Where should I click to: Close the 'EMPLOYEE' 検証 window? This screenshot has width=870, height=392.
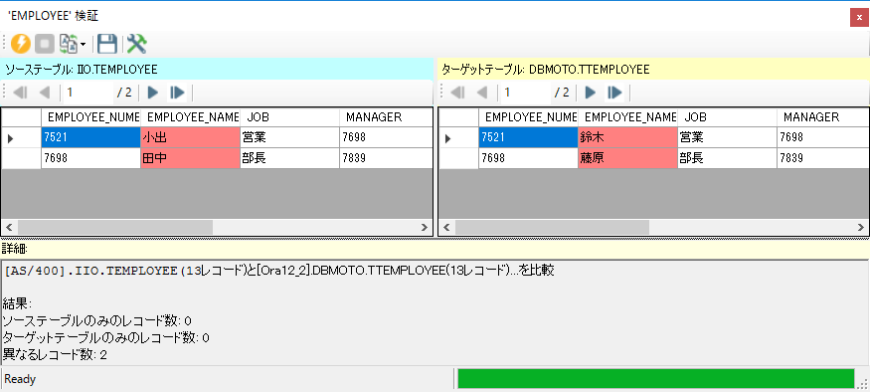[x=859, y=18]
